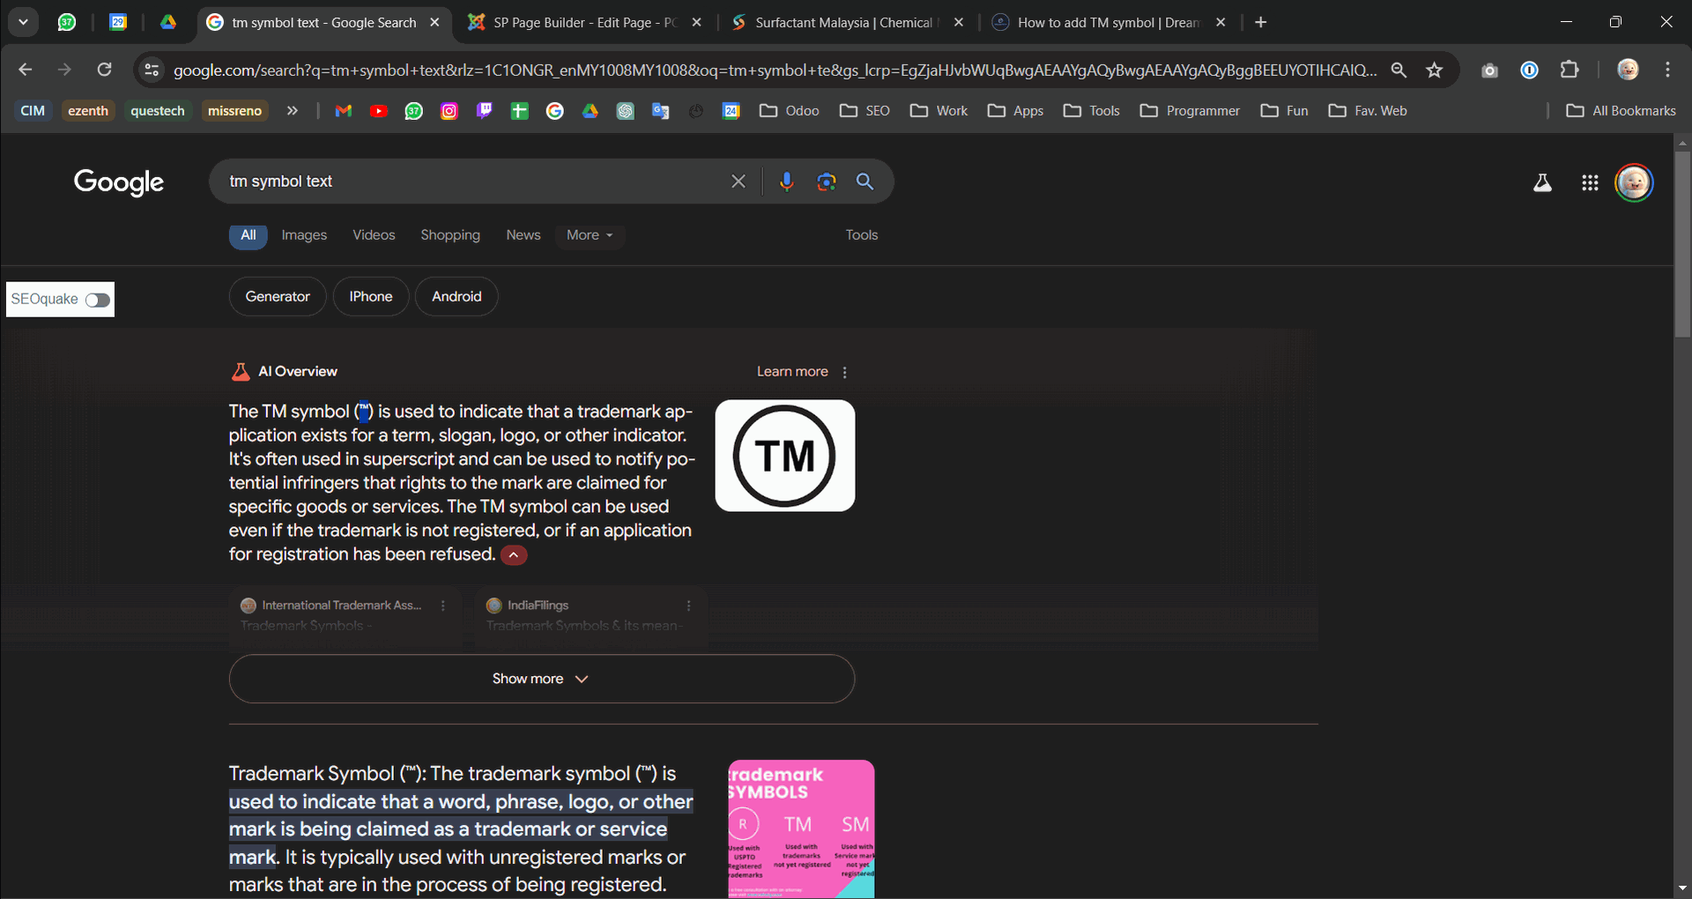The height and width of the screenshot is (899, 1692).
Task: Open the Google Translate bookmark icon
Action: (x=661, y=110)
